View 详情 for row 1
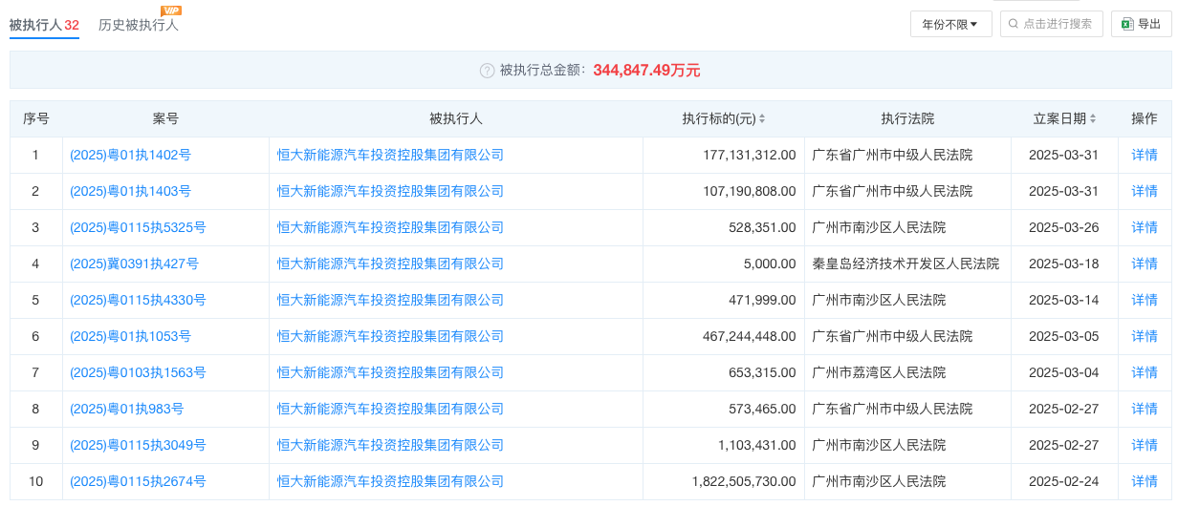 (x=1145, y=155)
